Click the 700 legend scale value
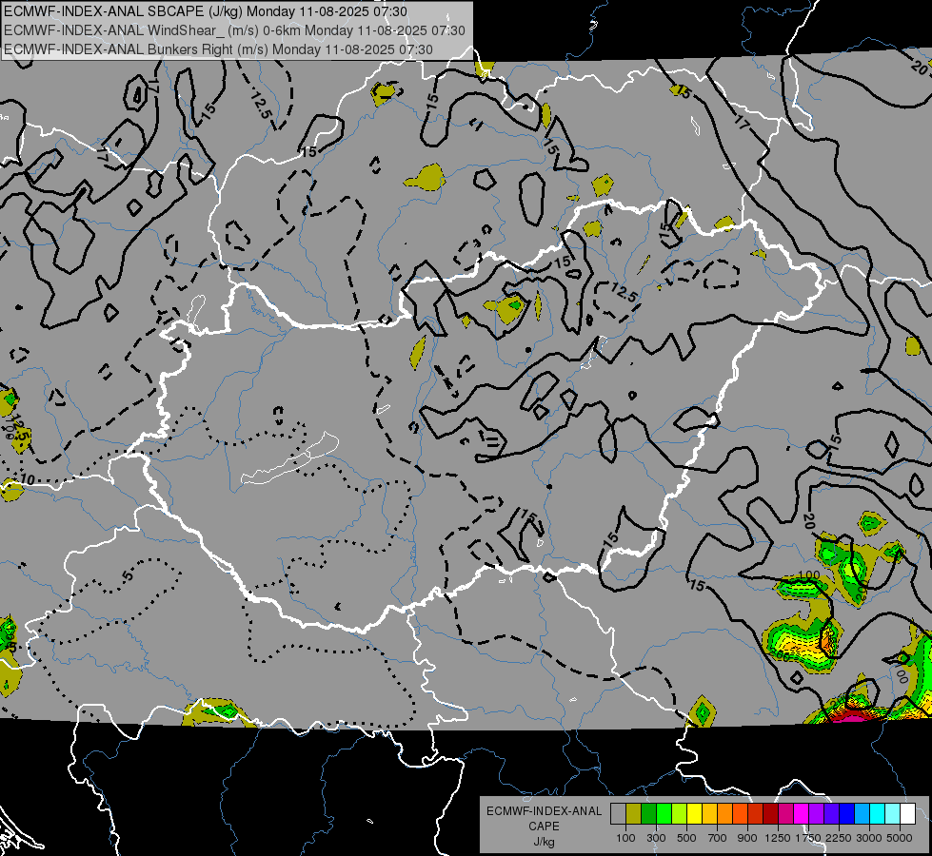 pos(718,838)
